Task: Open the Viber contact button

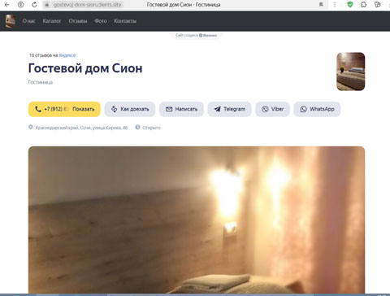Action: [272, 109]
